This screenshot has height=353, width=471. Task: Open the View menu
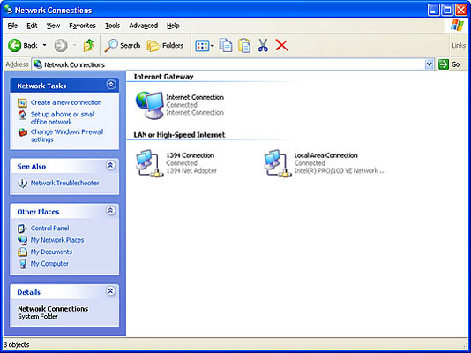[53, 26]
